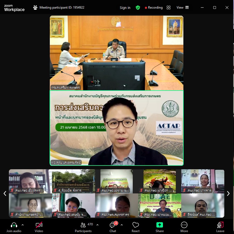Click the Recording indicator
234x234 pixels.
tap(154, 8)
